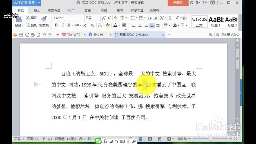Decrease font size with A- icon

109,18
